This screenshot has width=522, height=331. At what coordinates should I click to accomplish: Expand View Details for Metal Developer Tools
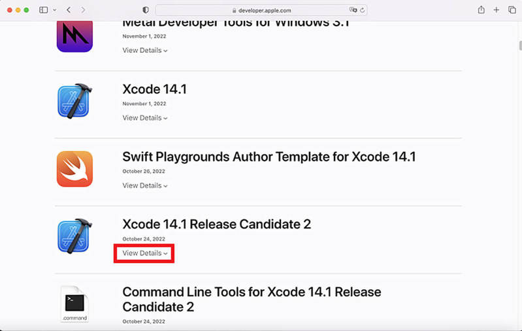coord(145,50)
